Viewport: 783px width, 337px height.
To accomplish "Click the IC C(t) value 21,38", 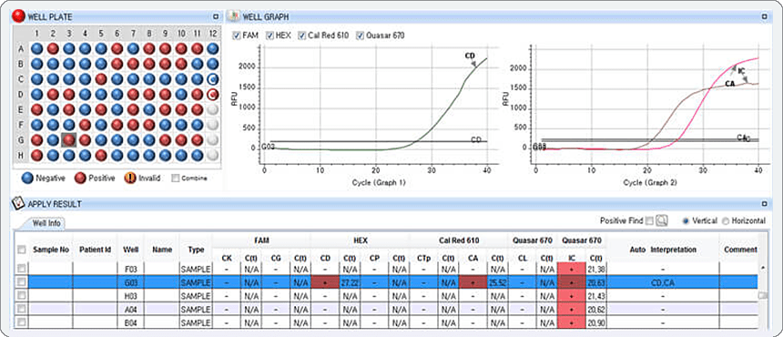I will click(595, 269).
